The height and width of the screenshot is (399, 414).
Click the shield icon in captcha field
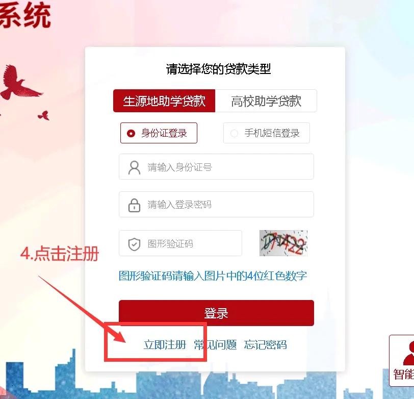134,244
